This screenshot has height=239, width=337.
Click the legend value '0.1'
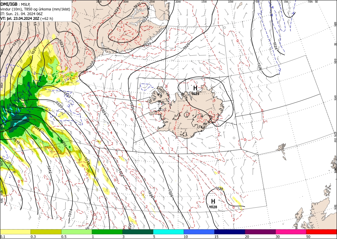(2, 237)
